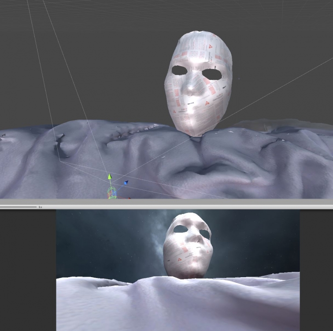Click the mask's left eye hole in Scene view
This screenshot has width=333, height=331.
tap(179, 70)
